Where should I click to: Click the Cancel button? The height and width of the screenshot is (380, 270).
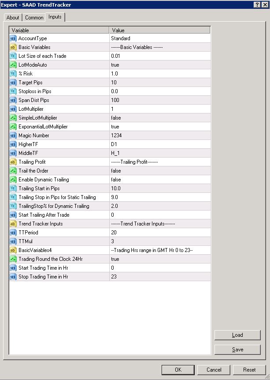214,370
